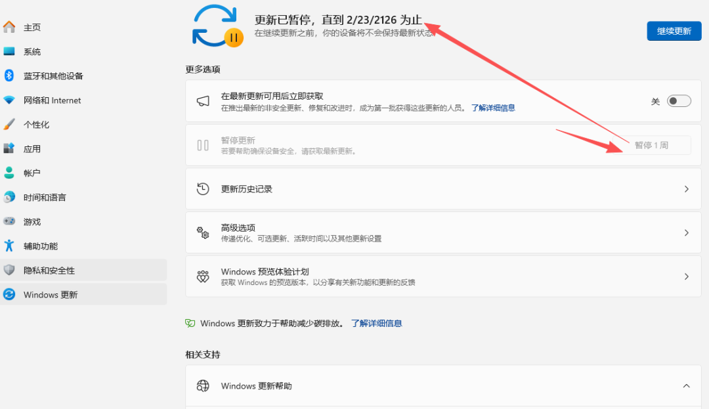
Task: Click the 继续更新 button
Action: tap(674, 31)
